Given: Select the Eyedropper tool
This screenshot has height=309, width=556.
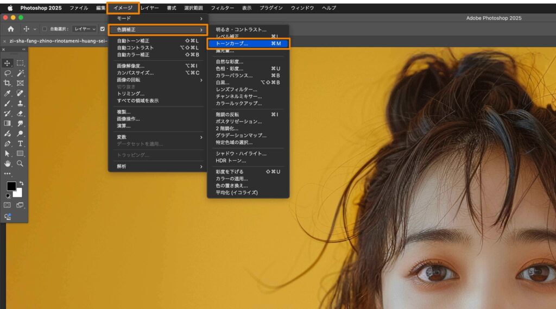Looking at the screenshot, I should point(8,93).
